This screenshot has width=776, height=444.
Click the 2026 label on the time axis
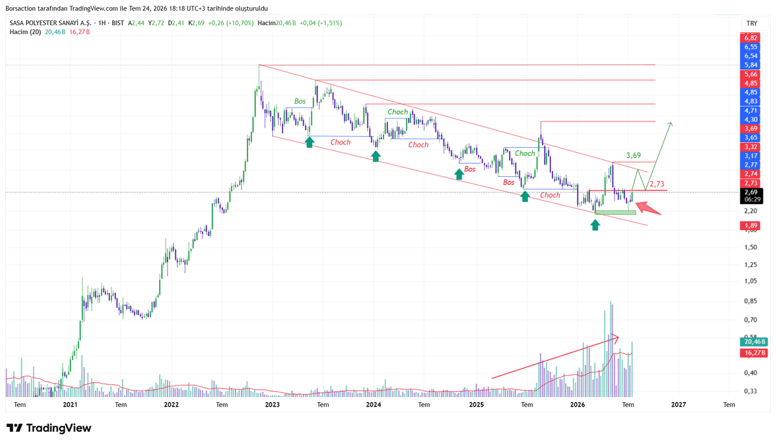click(x=577, y=405)
